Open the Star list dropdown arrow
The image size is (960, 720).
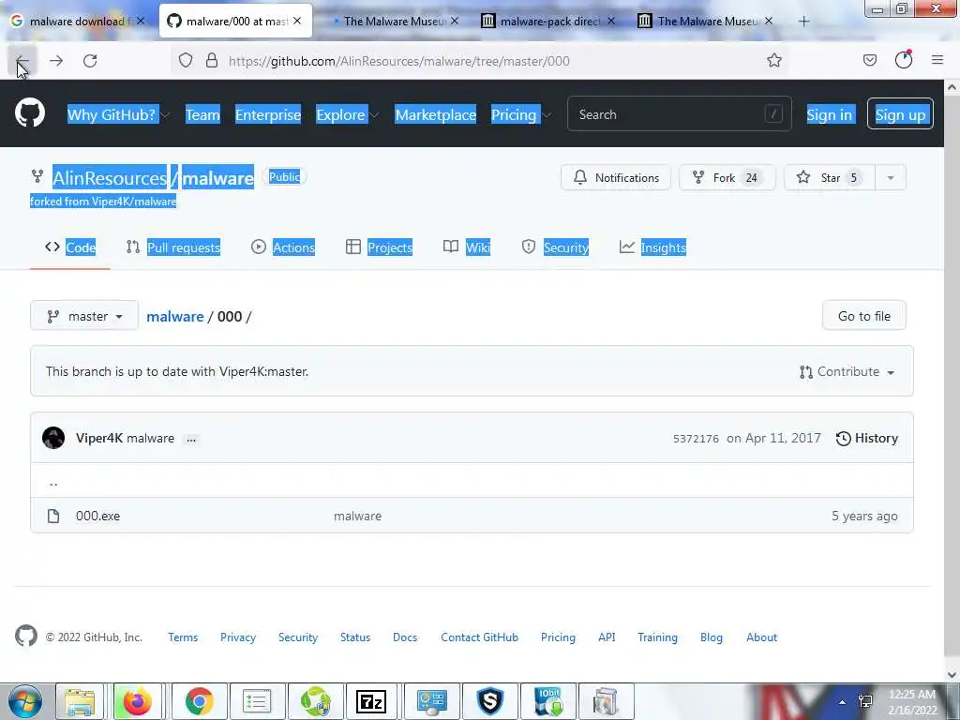pos(891,177)
